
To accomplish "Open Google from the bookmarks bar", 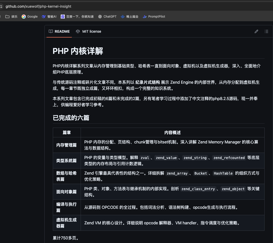I will point(29,16).
